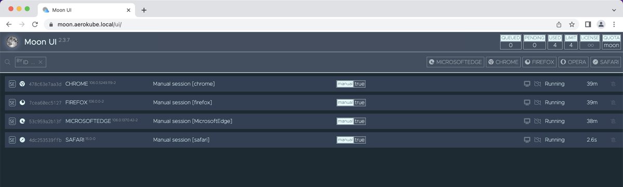Click 'Manual session [firefox]' text
The height and width of the screenshot is (187, 623).
(183, 102)
